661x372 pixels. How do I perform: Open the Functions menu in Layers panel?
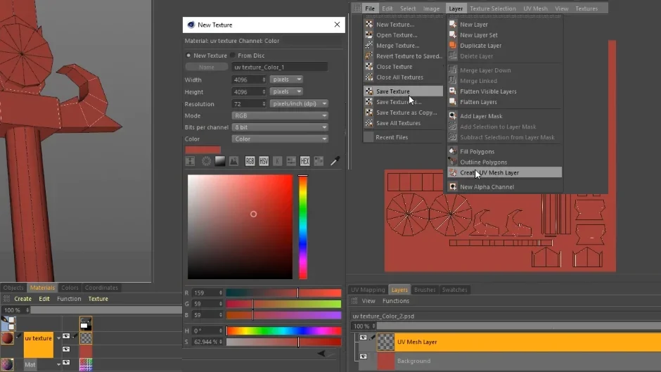(x=396, y=301)
